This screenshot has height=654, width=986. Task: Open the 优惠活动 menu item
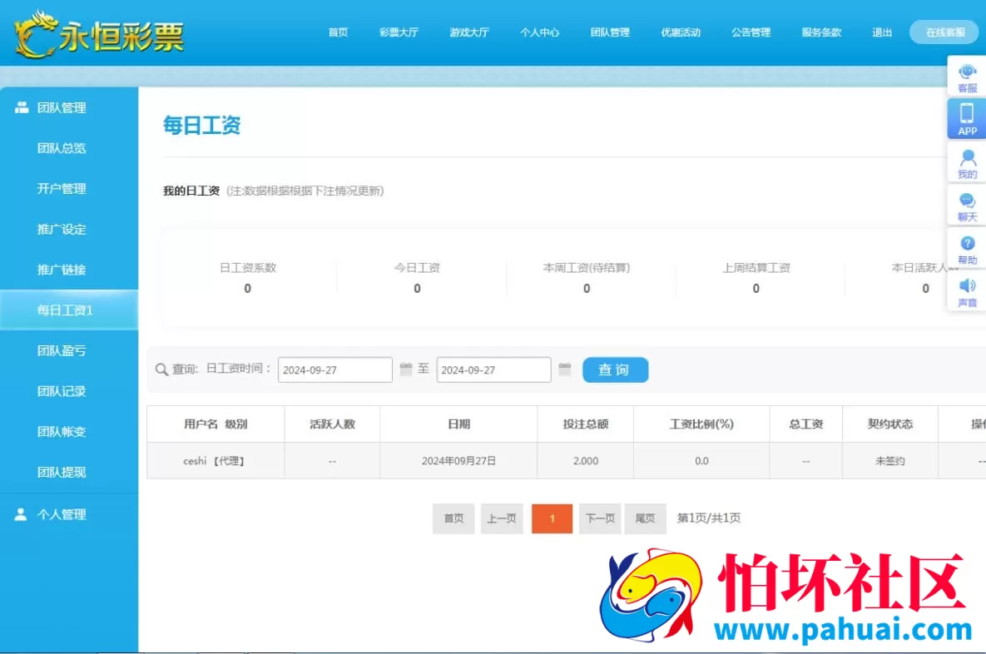(x=681, y=32)
